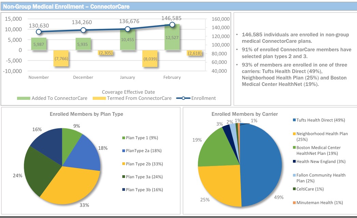Click the December 134,260 line data point
357x218 pixels.
tap(83, 30)
